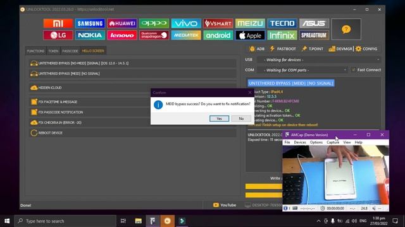Select the Infinix brand icon

point(282,35)
